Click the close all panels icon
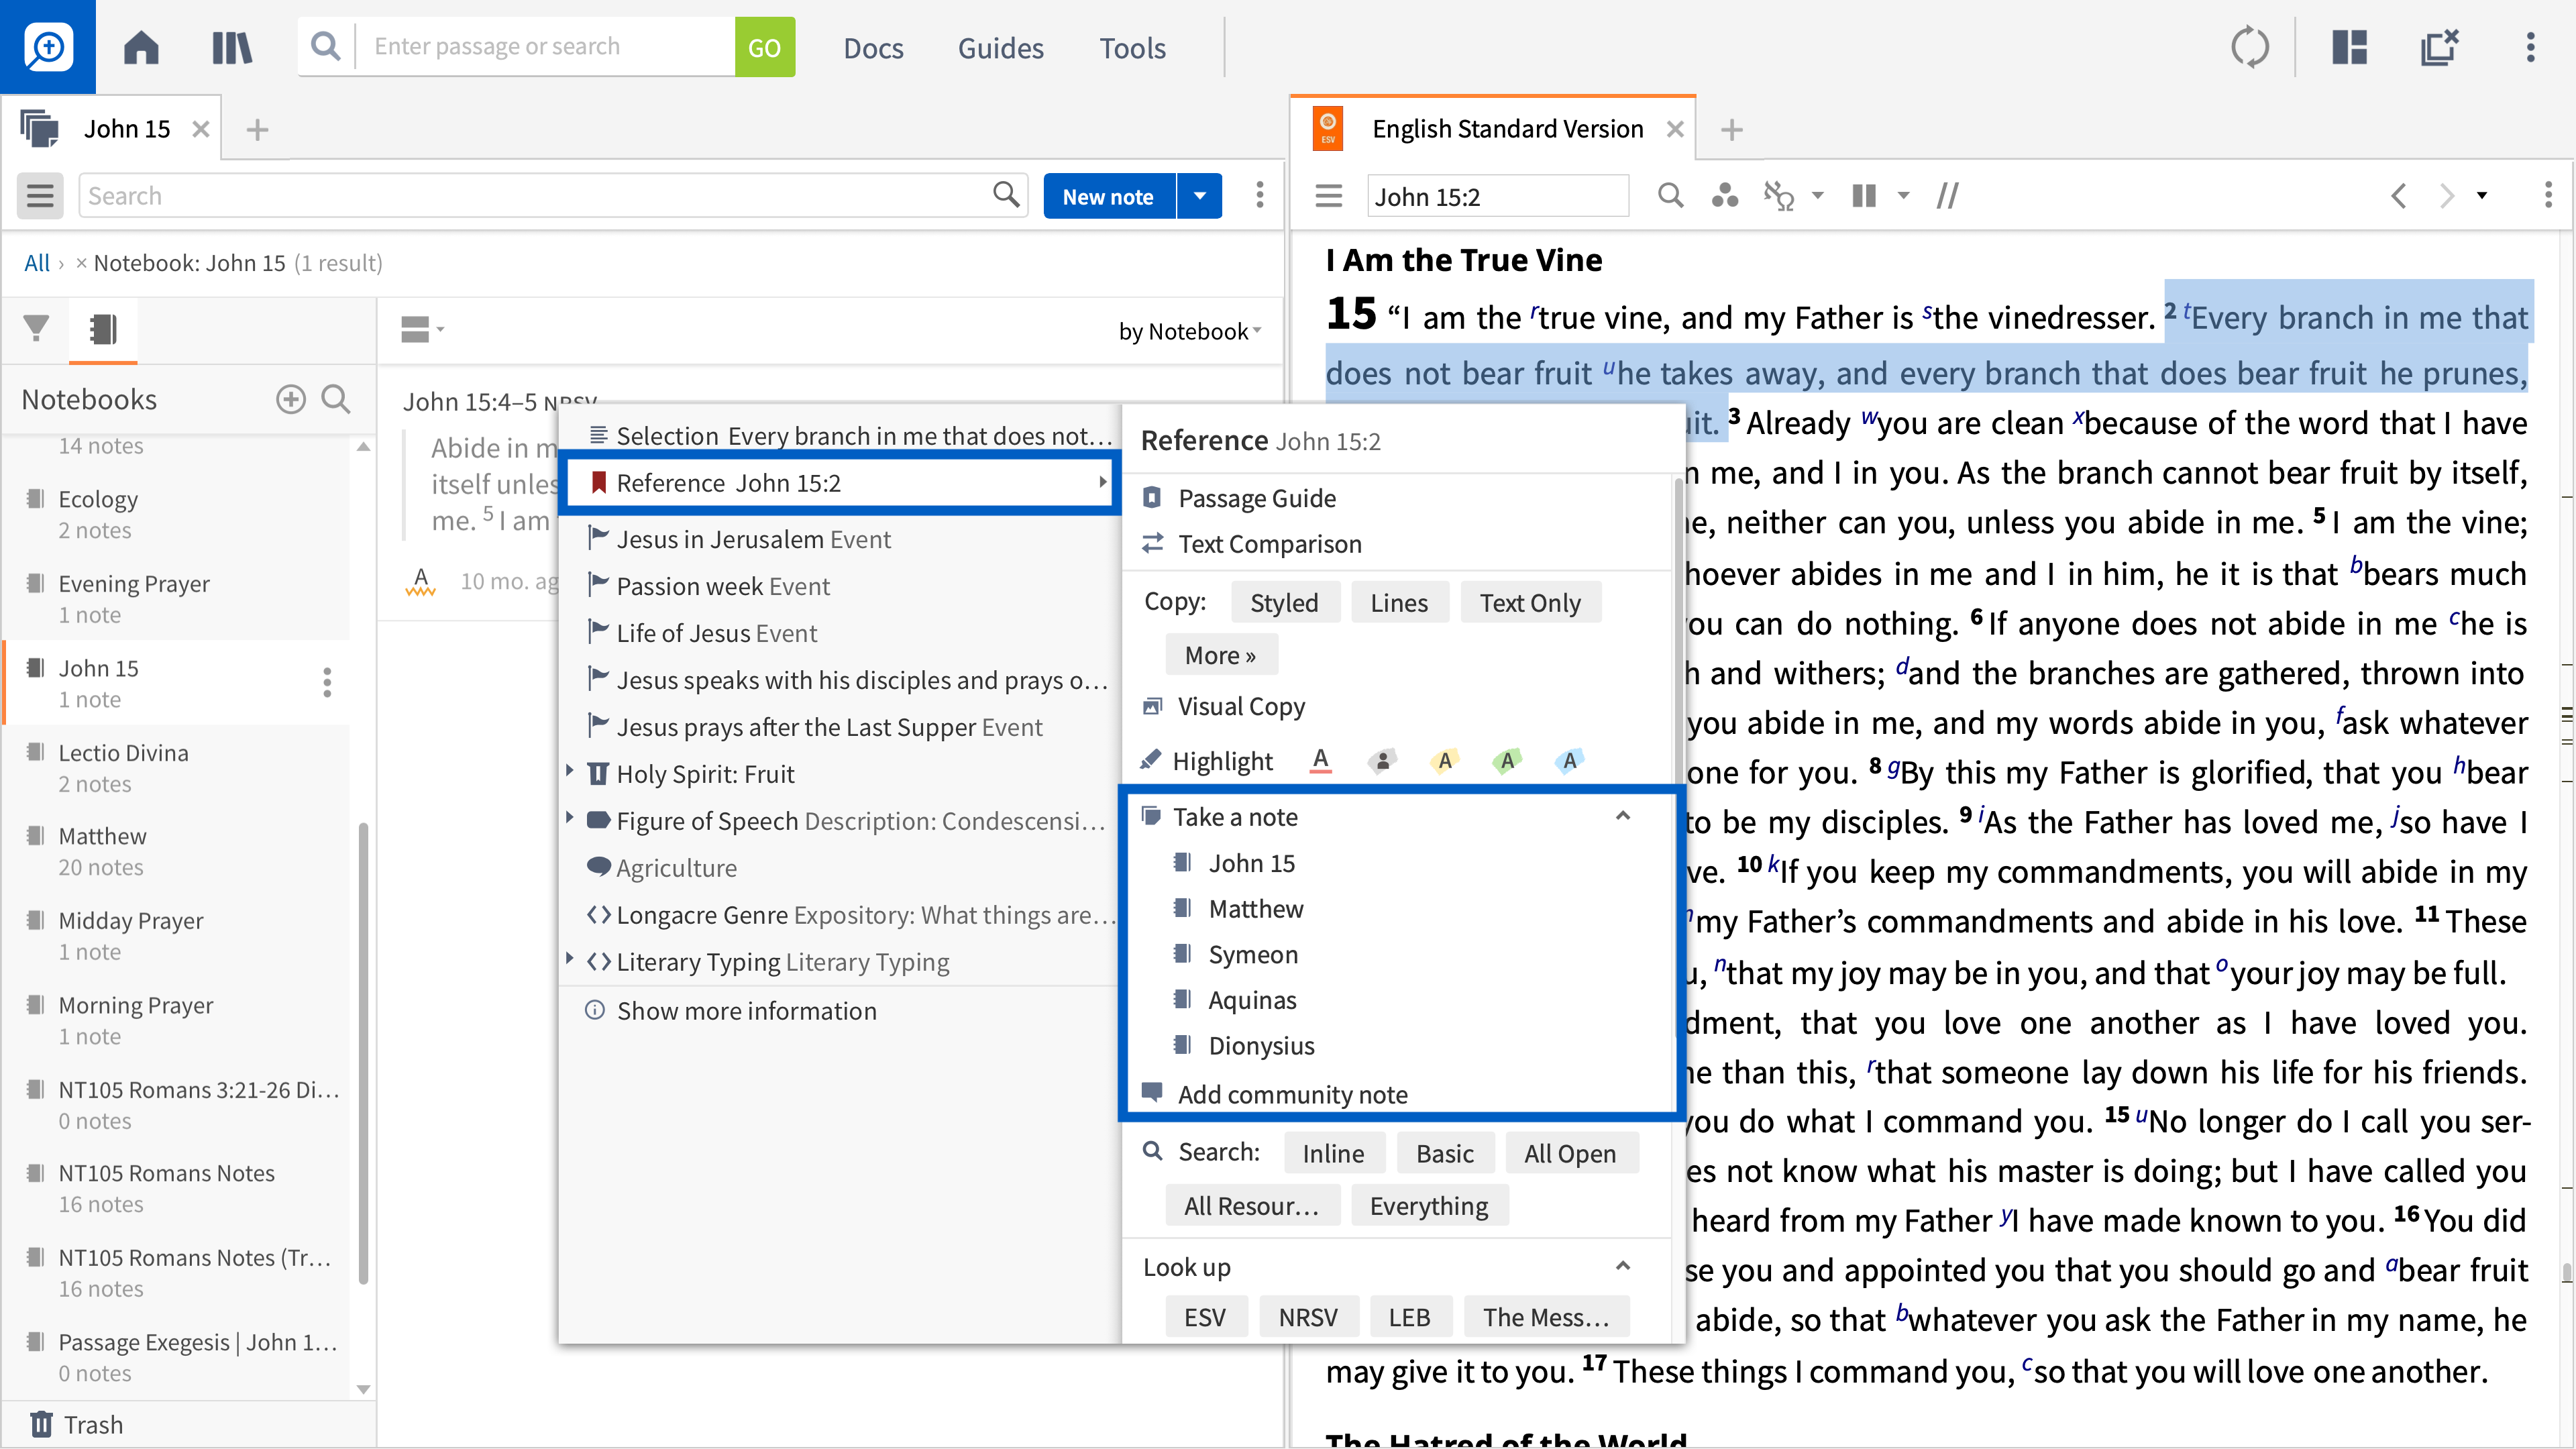Screen dimensions: 2576x1449 [x=2440, y=47]
